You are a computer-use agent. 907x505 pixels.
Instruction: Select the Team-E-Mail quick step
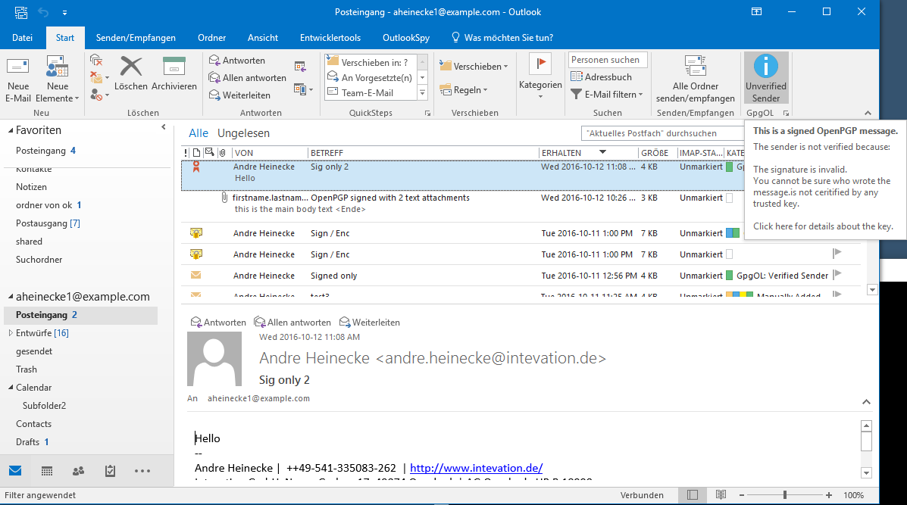click(x=371, y=92)
